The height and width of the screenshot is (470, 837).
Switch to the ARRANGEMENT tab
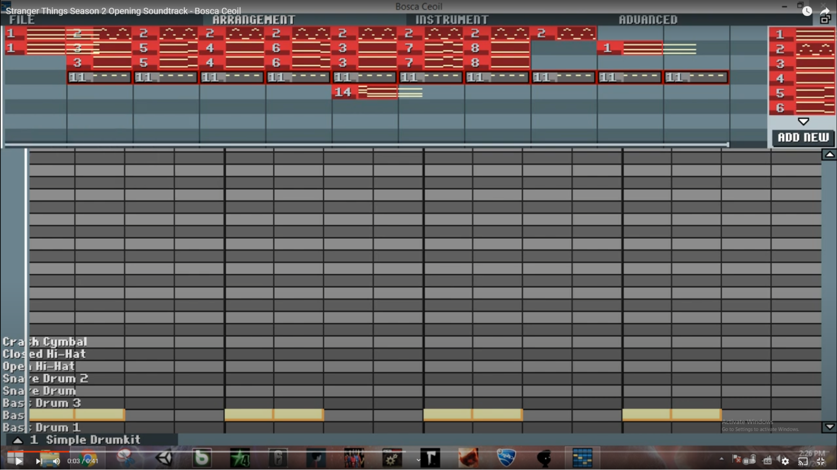click(x=254, y=20)
